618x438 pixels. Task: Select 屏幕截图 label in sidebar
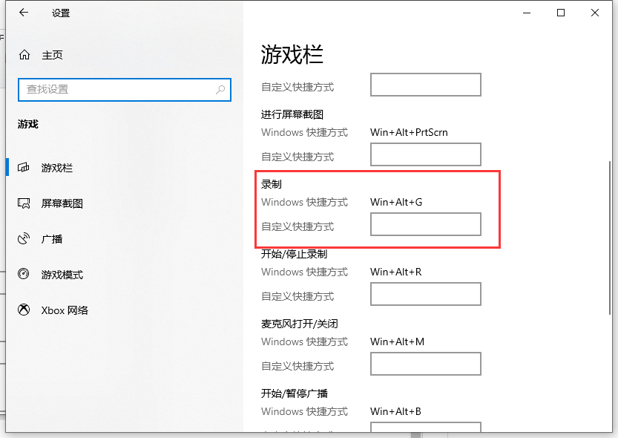tap(62, 203)
